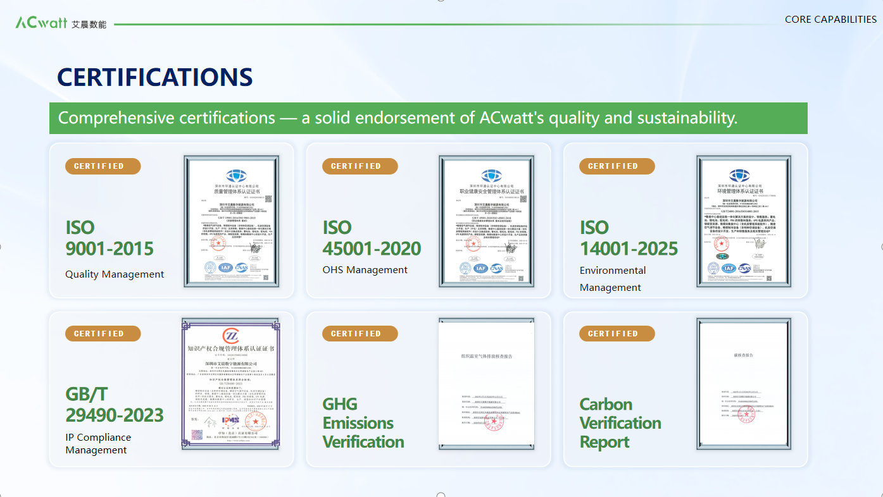Open the GB/T 29490-2023 IP certificate image
Image resolution: width=883 pixels, height=497 pixels.
(230, 384)
